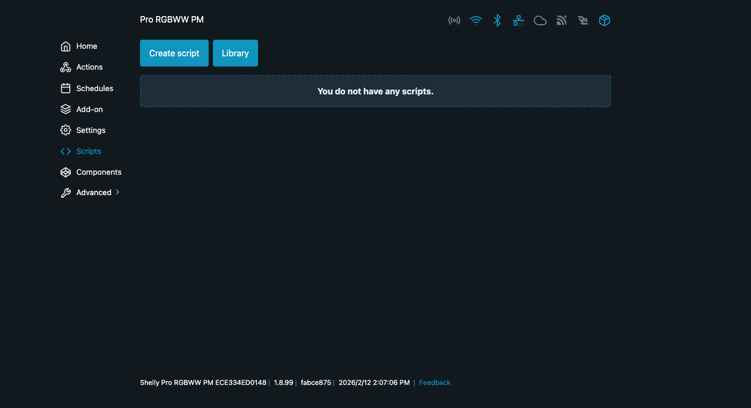Open the Wi-Fi status icon
This screenshot has height=408, width=751.
[x=476, y=20]
